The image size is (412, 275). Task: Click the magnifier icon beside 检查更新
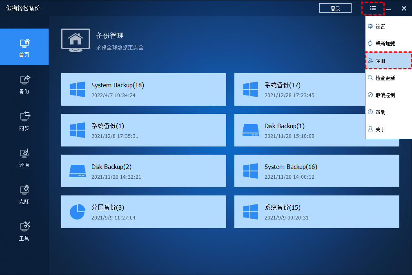[370, 78]
